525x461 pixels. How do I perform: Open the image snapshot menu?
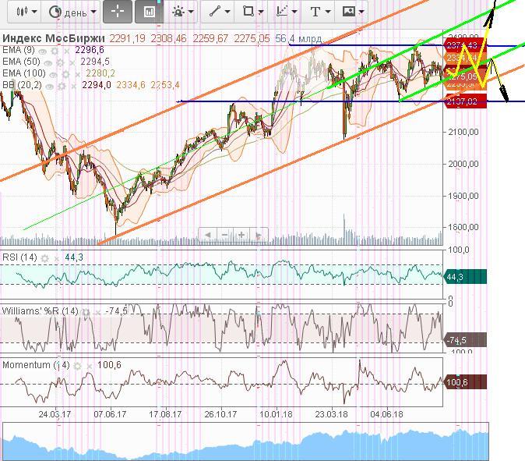coord(353,12)
